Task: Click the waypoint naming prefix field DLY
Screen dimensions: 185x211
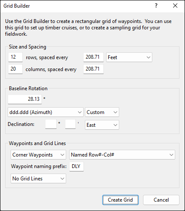Action: pyautogui.click(x=76, y=166)
